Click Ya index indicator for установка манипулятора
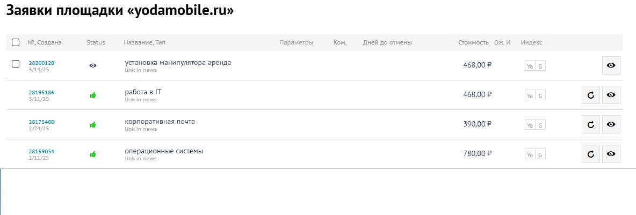The height and width of the screenshot is (215, 636). click(x=530, y=66)
